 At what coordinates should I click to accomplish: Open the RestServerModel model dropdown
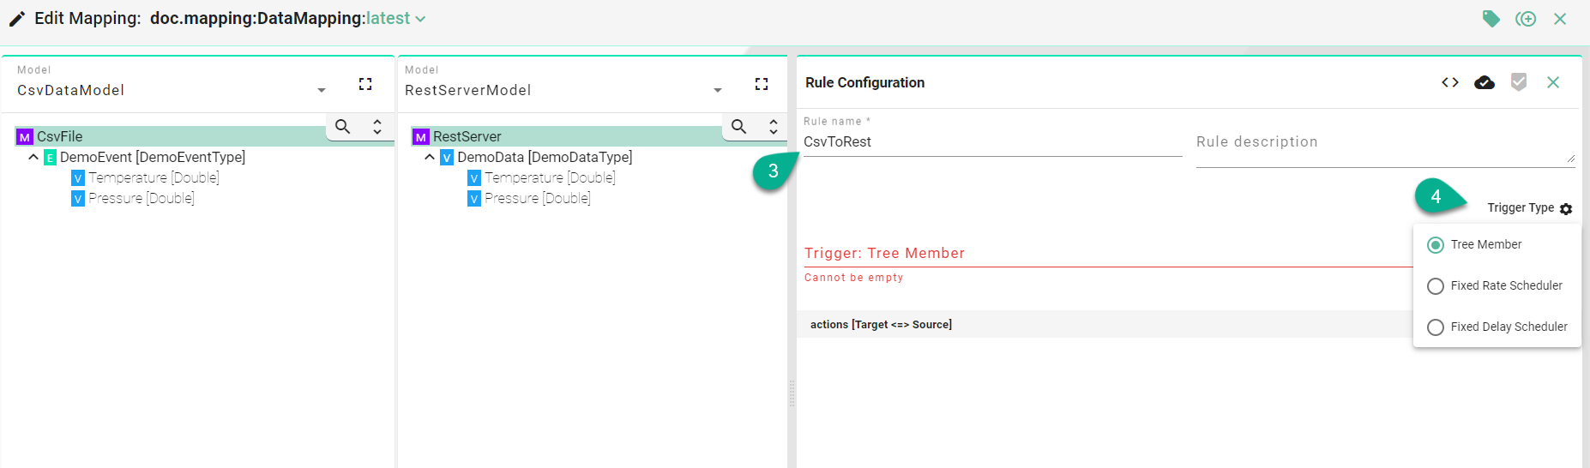(718, 91)
